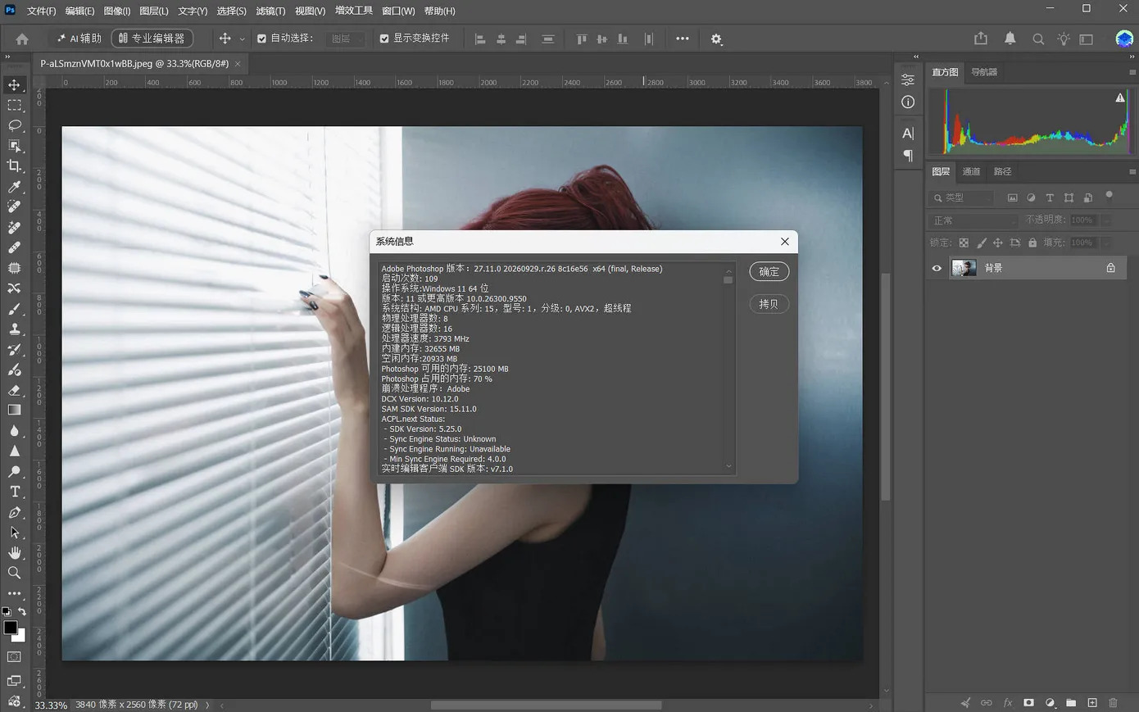Toggle lock image pixels brush icon
Viewport: 1139px width, 712px height.
pos(981,243)
